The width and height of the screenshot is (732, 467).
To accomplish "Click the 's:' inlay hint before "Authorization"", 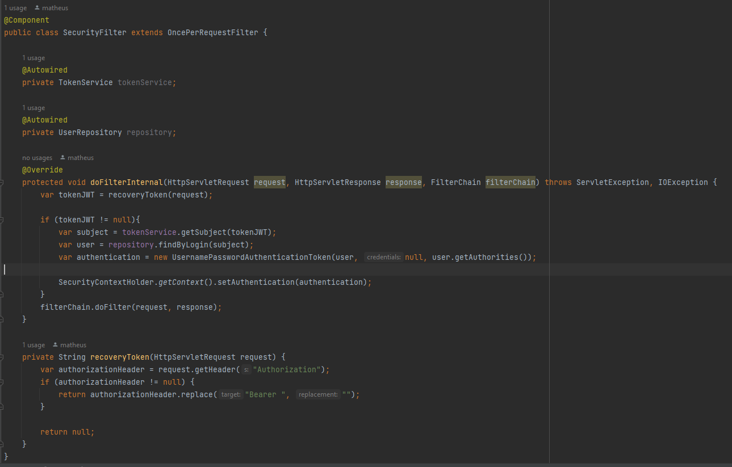I will coord(246,370).
